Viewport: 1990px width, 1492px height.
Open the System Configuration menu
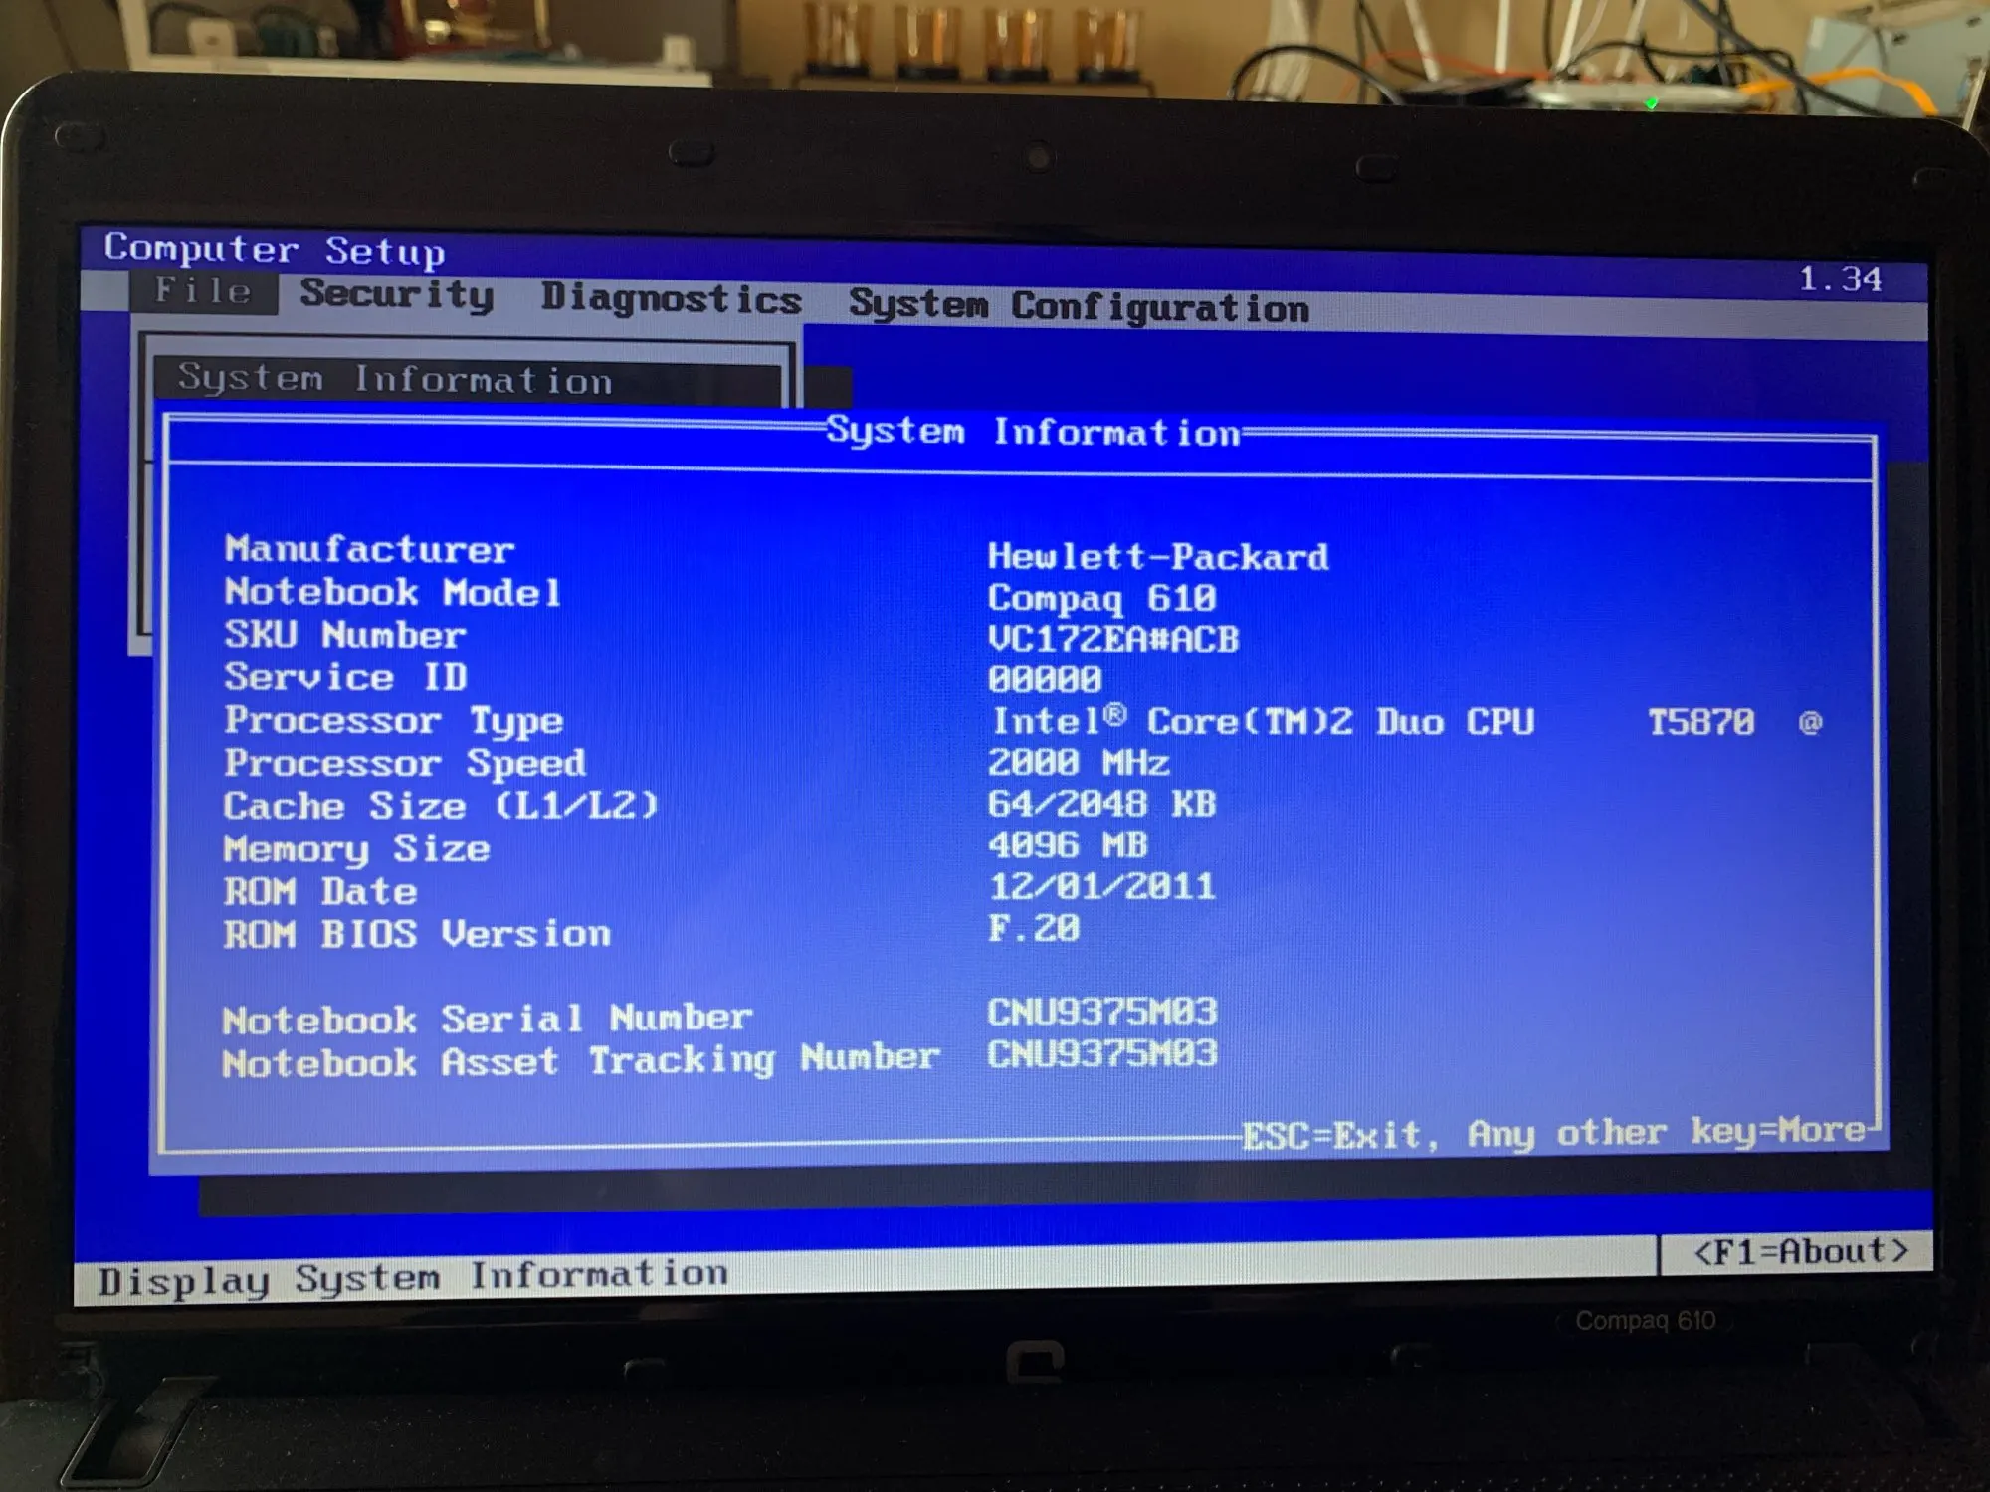pyautogui.click(x=1079, y=306)
